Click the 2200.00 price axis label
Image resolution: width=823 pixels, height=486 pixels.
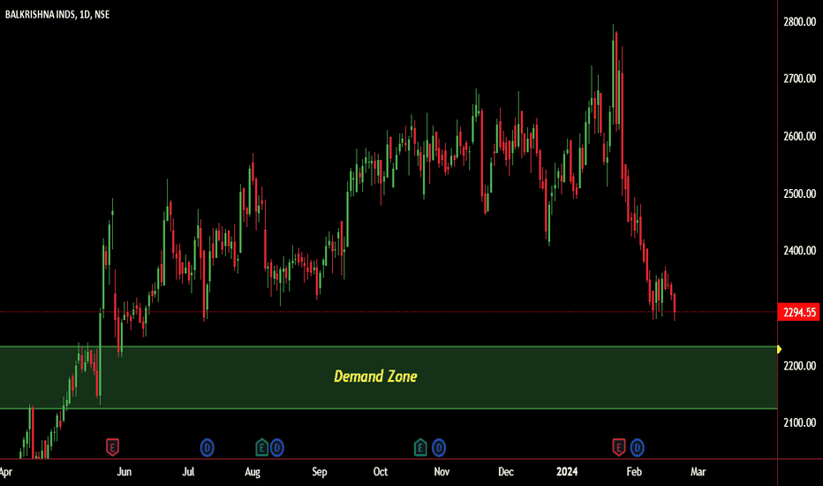point(799,366)
